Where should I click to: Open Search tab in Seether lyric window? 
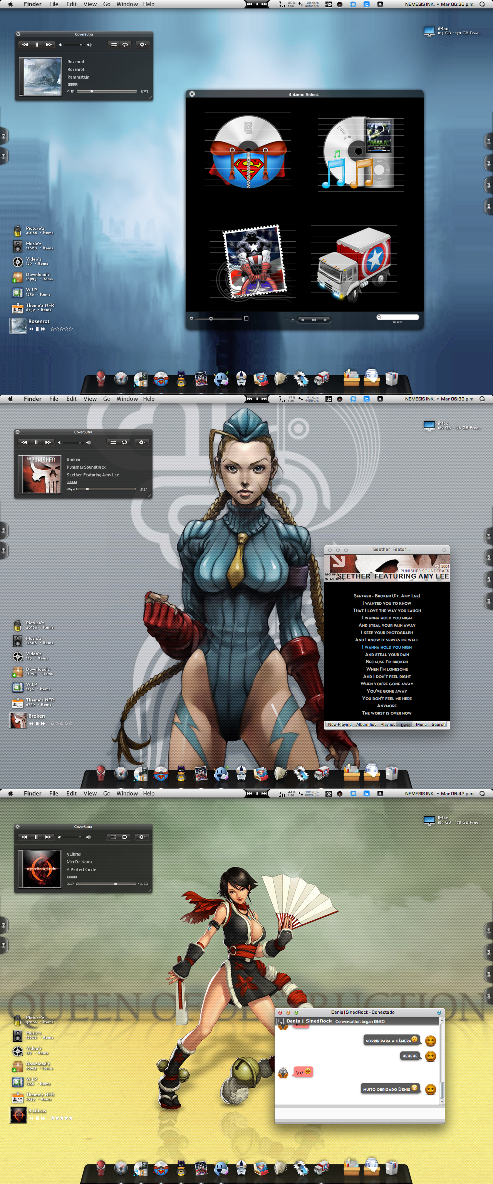pos(438,724)
